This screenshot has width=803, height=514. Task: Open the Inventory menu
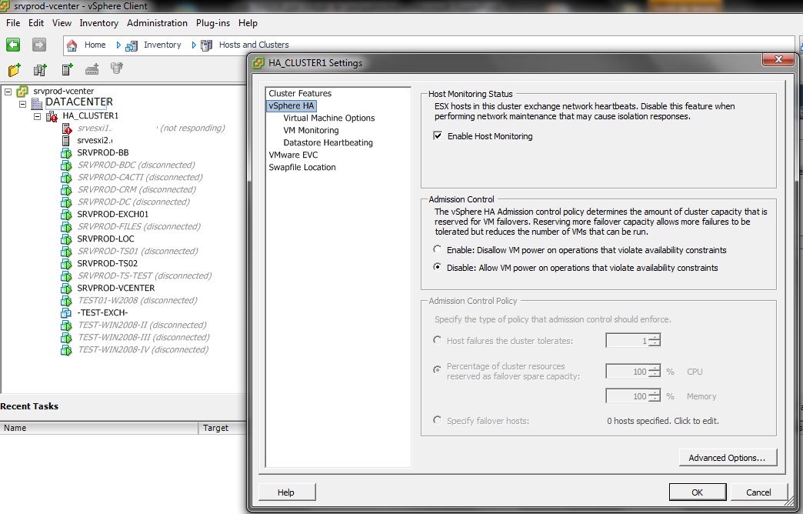(99, 23)
